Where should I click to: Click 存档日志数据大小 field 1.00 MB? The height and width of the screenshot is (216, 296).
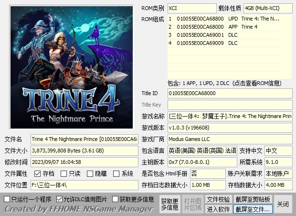point(208,185)
